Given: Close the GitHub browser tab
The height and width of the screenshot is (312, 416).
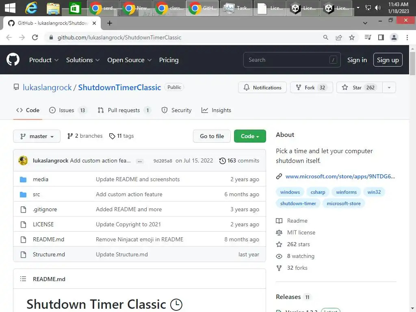Looking at the screenshot, I should pyautogui.click(x=94, y=23).
